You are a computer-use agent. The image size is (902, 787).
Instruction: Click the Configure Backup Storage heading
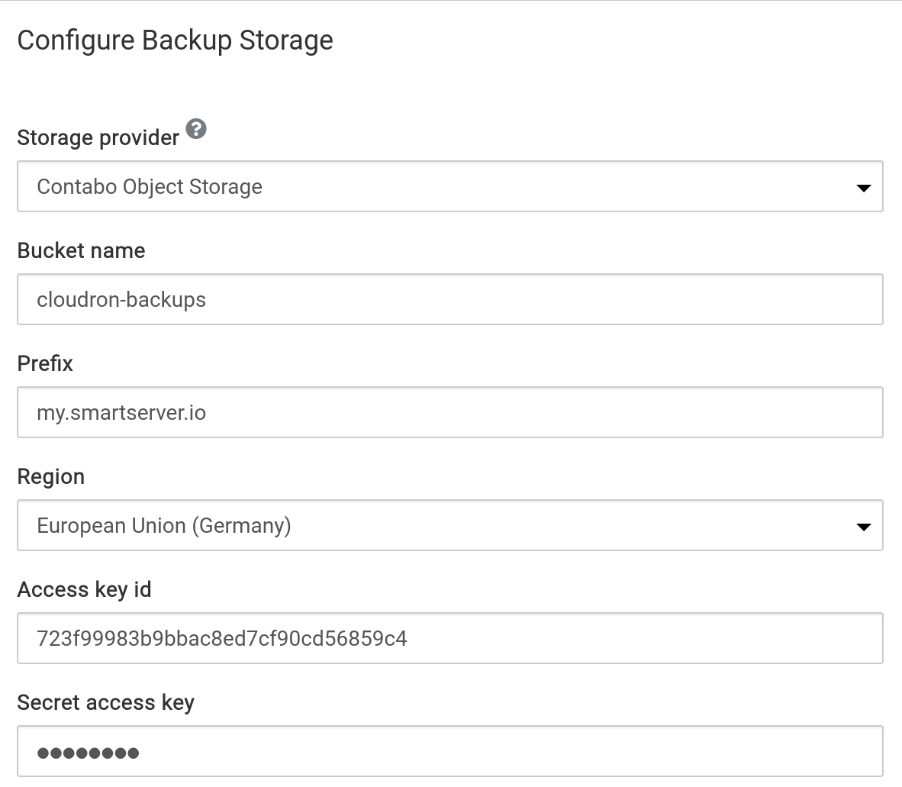[x=175, y=40]
